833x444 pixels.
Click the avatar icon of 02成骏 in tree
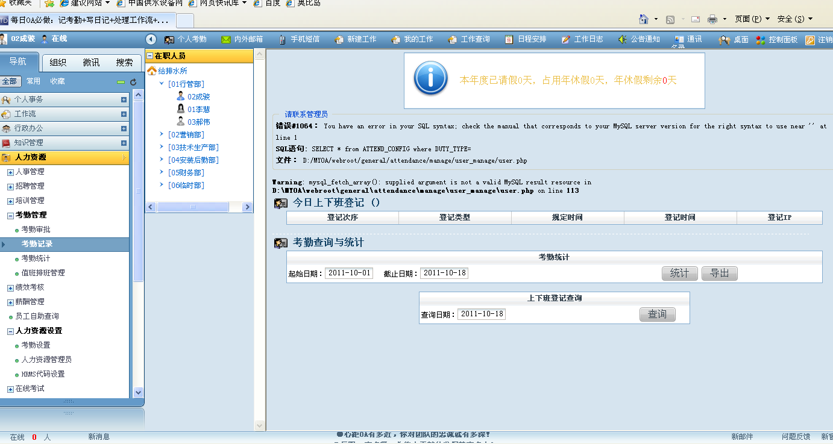[x=181, y=96]
